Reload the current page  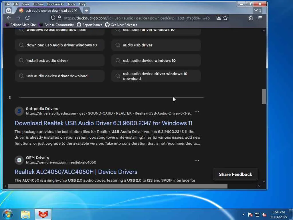[x=27, y=18]
